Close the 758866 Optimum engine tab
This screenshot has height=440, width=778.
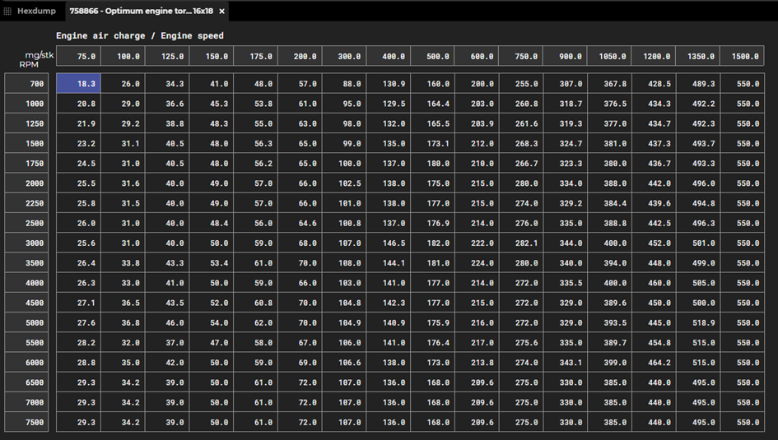click(221, 12)
